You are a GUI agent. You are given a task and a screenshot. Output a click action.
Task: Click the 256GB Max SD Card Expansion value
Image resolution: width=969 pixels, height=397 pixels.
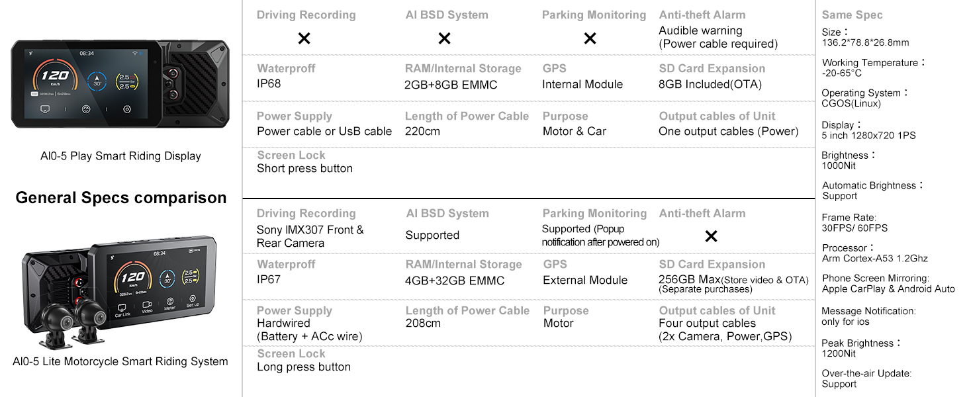coord(733,284)
